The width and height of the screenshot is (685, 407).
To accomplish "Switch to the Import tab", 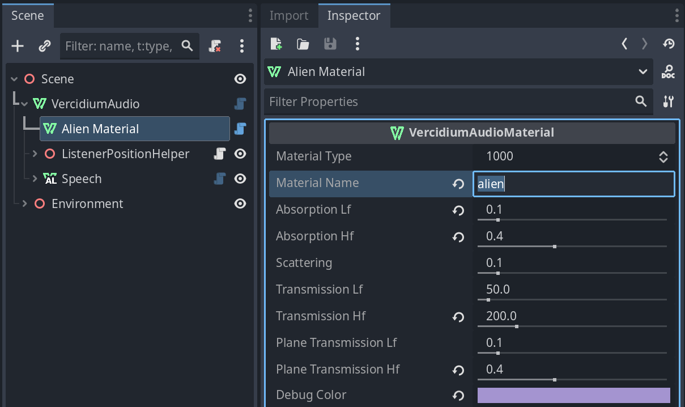I will pyautogui.click(x=289, y=16).
